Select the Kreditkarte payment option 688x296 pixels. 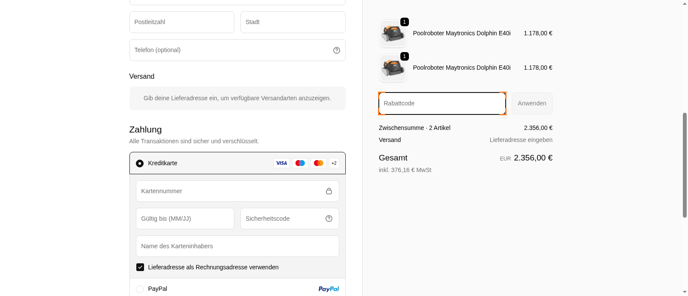(140, 163)
